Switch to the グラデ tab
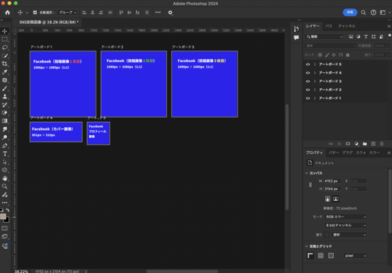Screen dimensions: 392x273 click(x=347, y=152)
